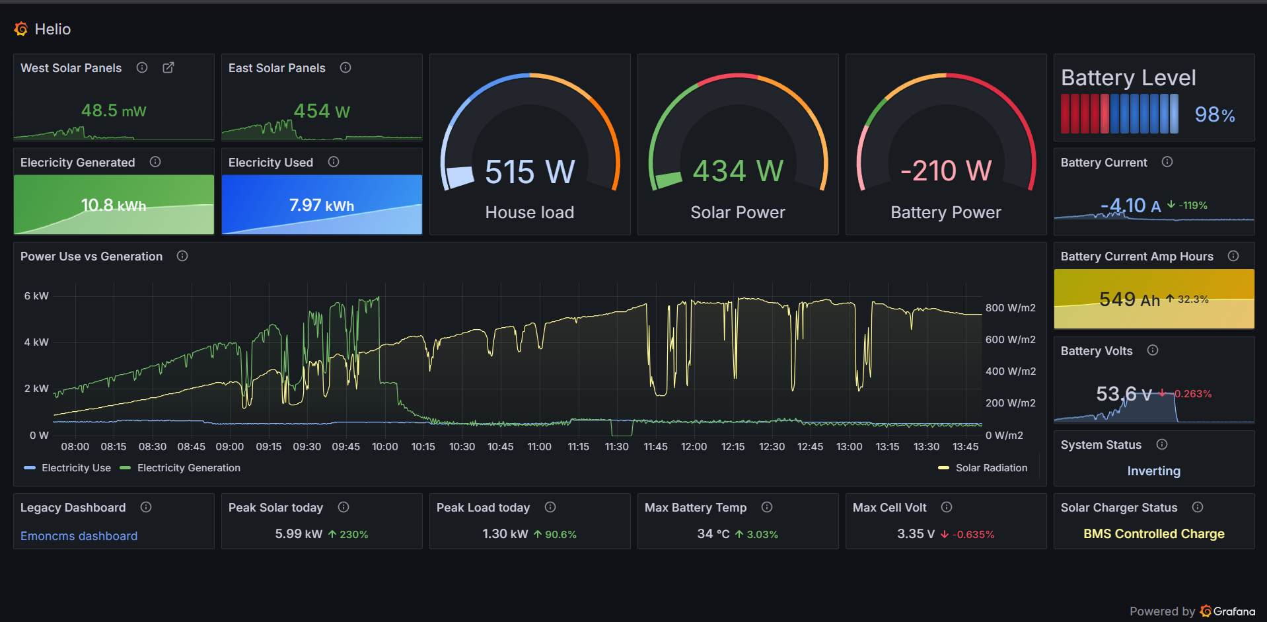Open the House load panel title menu
This screenshot has width=1267, height=622.
click(x=529, y=212)
